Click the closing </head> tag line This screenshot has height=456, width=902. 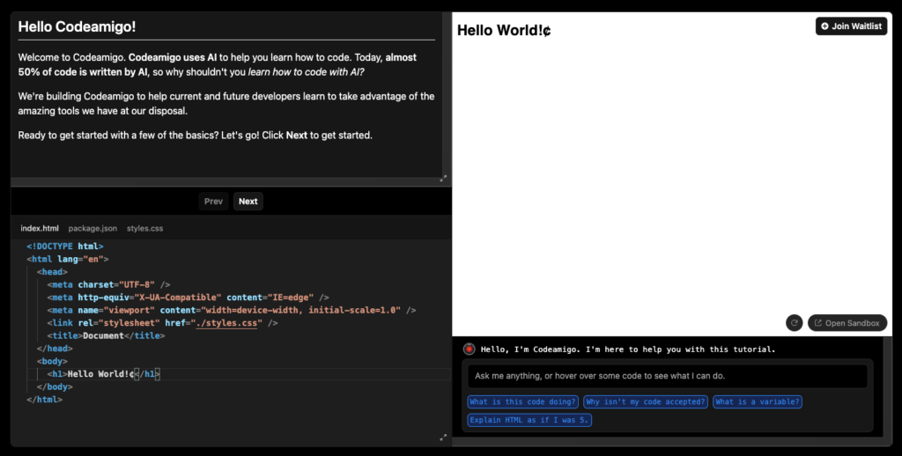coord(55,349)
